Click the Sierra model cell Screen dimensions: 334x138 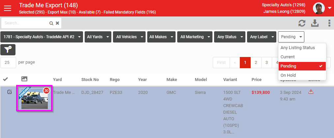tap(200, 93)
